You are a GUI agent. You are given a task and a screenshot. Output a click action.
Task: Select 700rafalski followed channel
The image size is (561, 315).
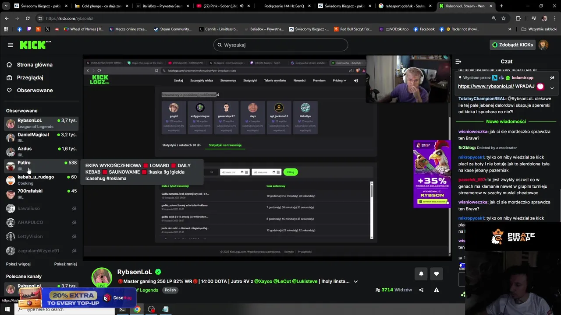tap(41, 194)
